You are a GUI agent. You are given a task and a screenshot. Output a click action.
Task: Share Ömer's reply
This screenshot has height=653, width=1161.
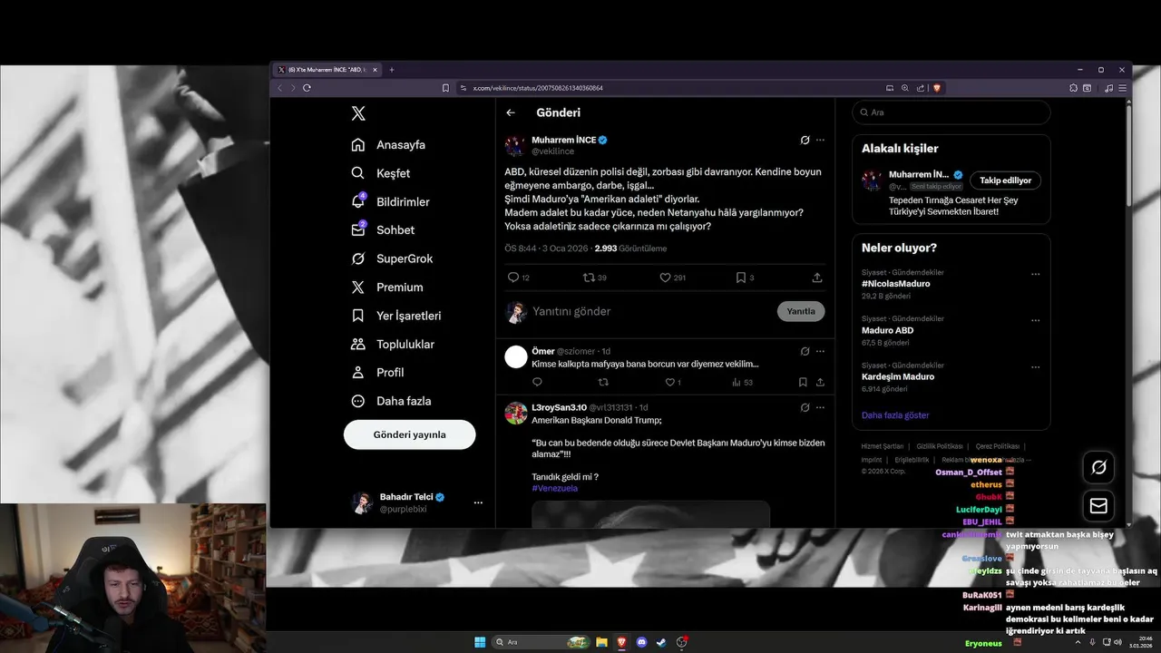[820, 383]
